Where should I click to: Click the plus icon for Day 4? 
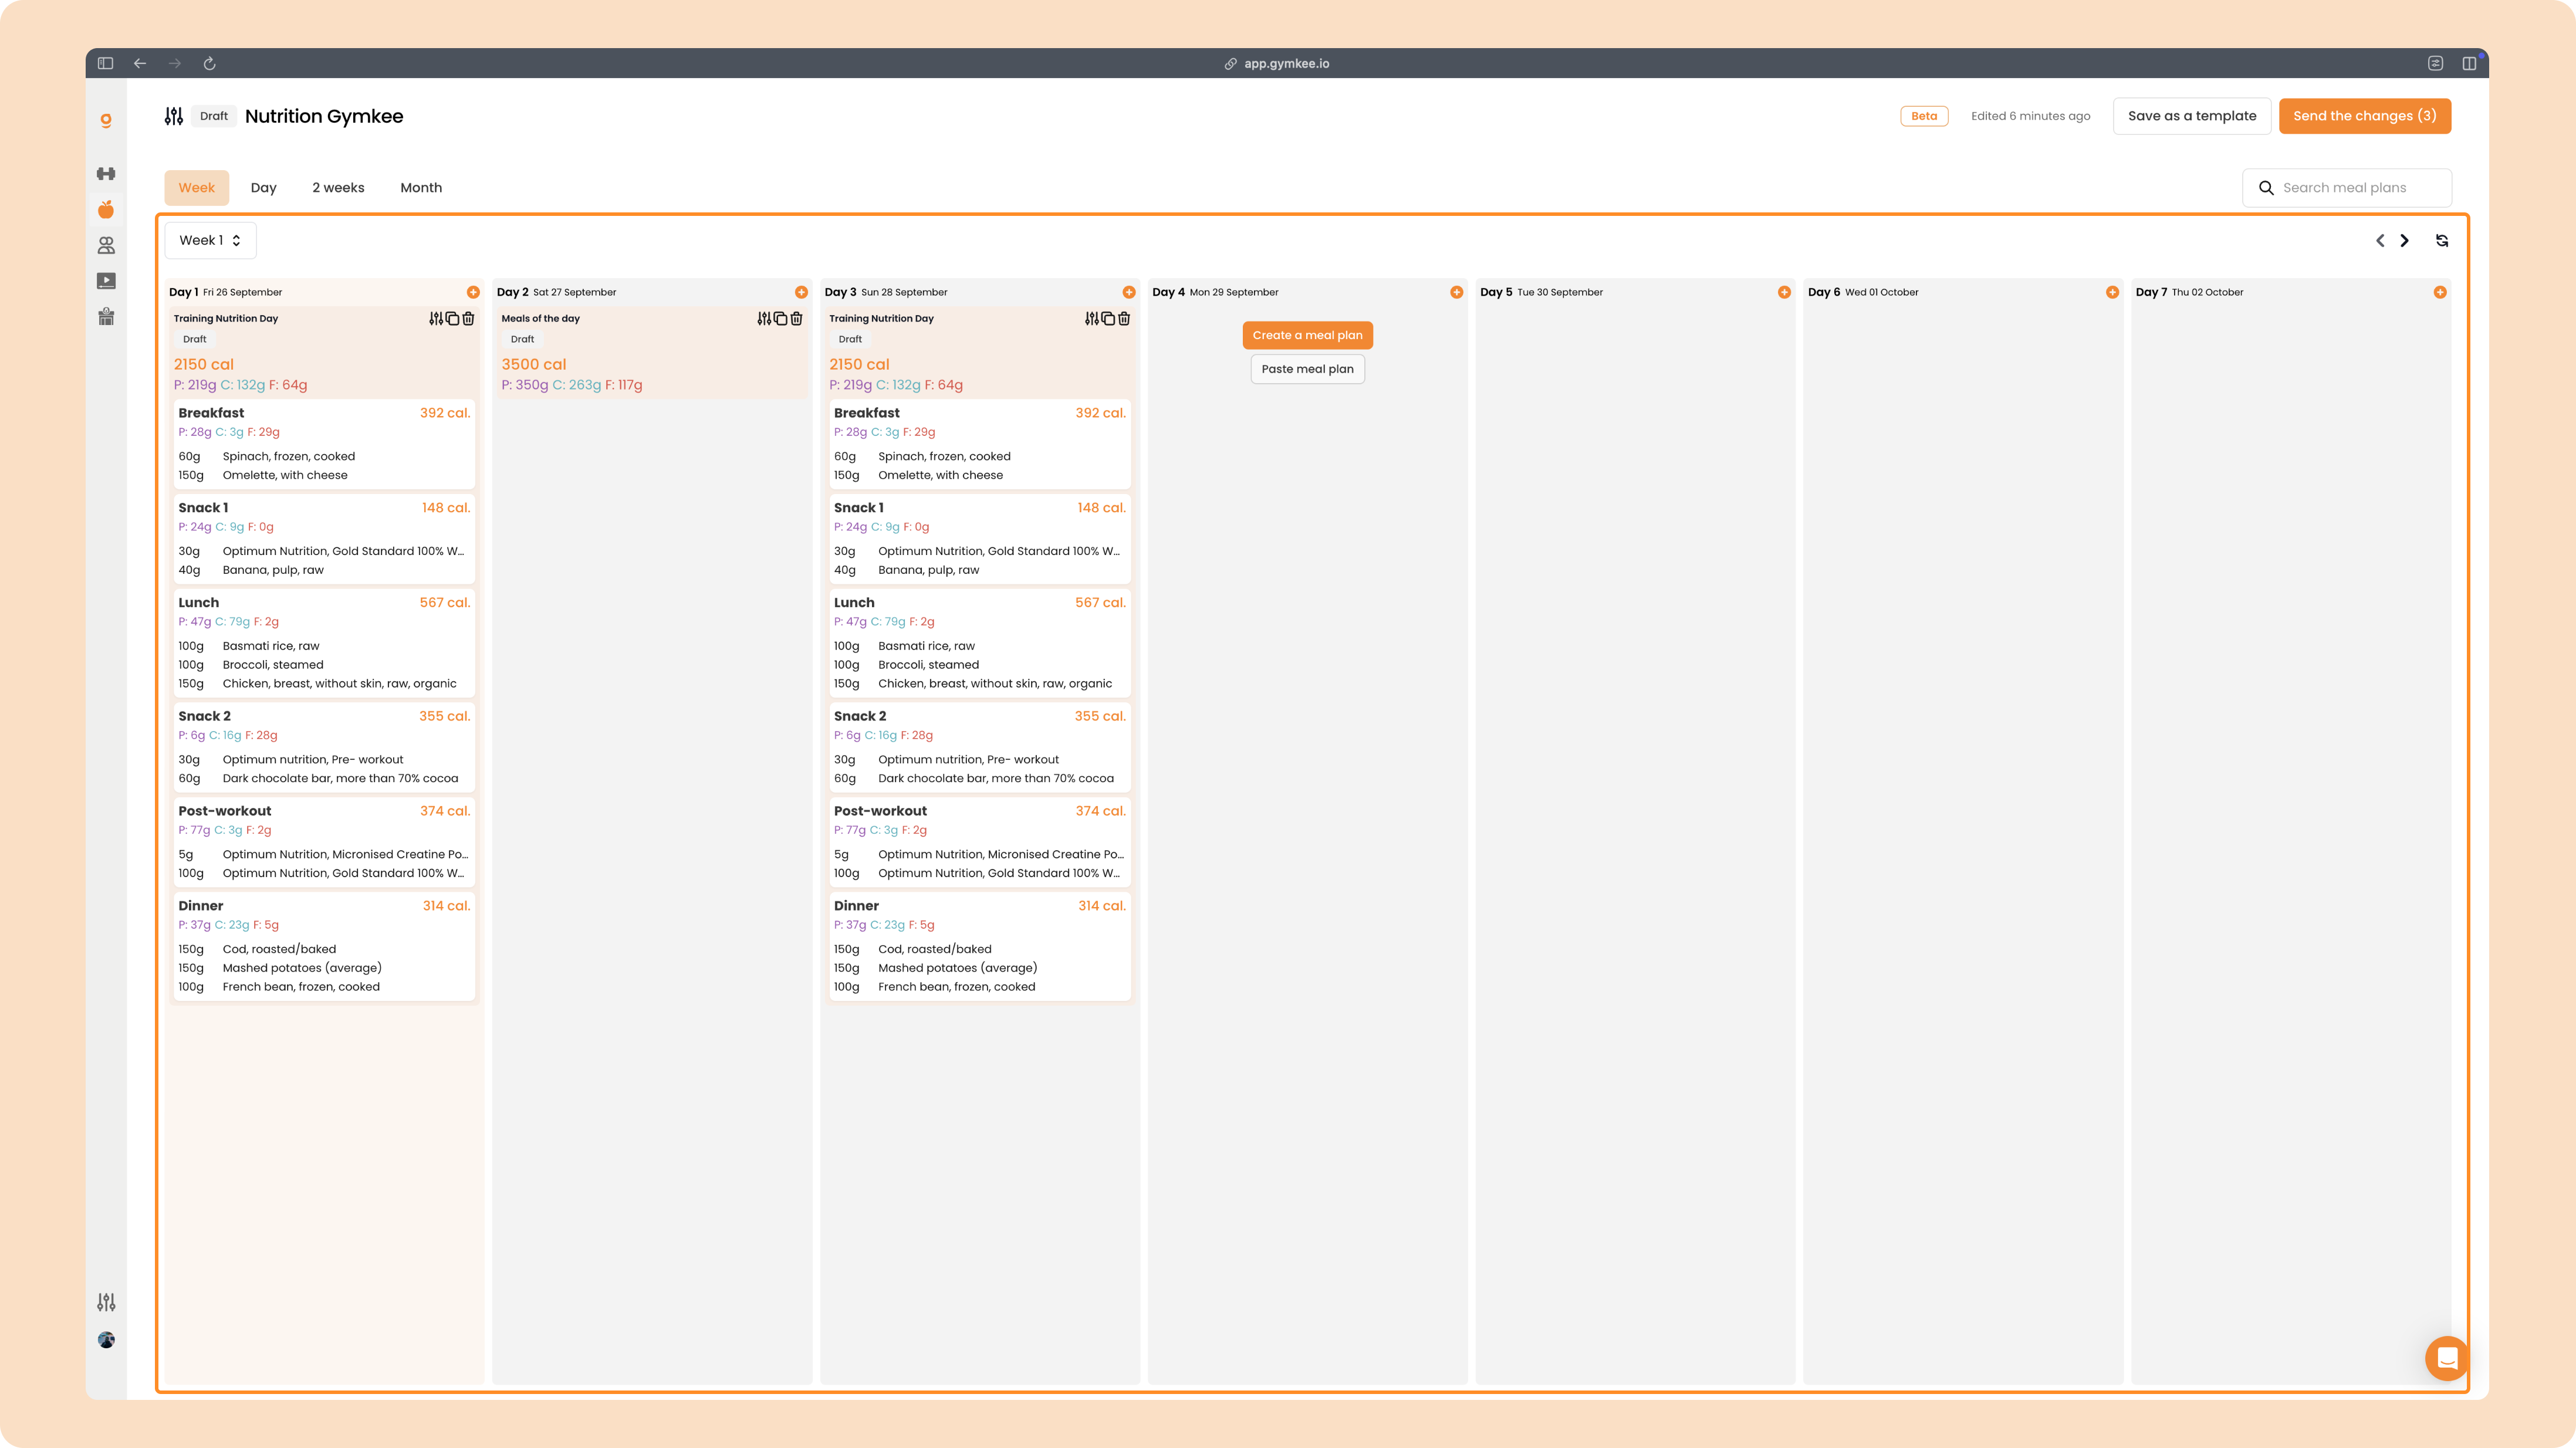1457,292
